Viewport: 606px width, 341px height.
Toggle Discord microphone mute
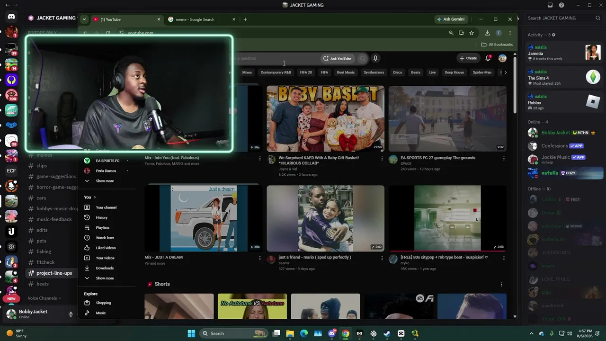click(x=71, y=314)
